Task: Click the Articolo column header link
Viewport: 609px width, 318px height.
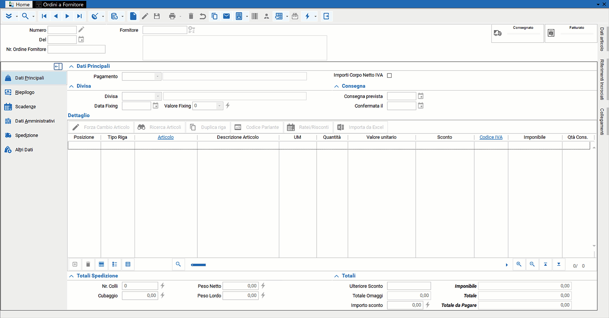Action: pos(166,137)
